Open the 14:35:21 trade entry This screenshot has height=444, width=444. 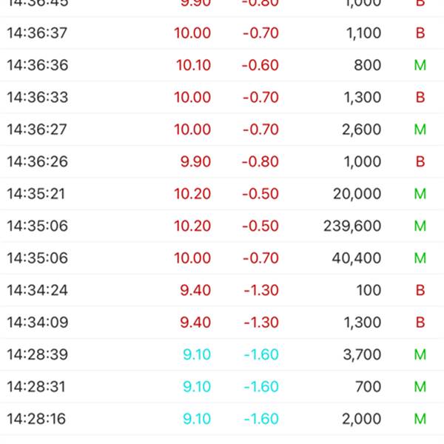click(x=222, y=194)
